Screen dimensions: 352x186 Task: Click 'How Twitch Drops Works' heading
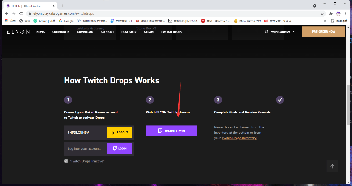(x=112, y=80)
